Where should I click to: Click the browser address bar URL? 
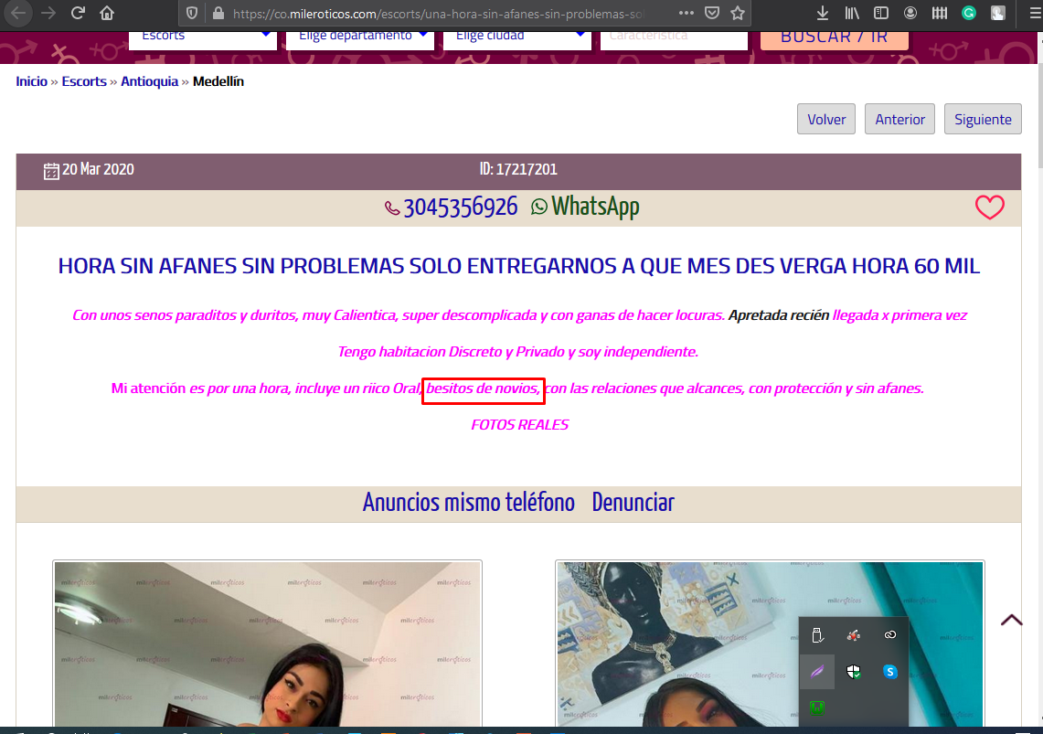(x=439, y=14)
